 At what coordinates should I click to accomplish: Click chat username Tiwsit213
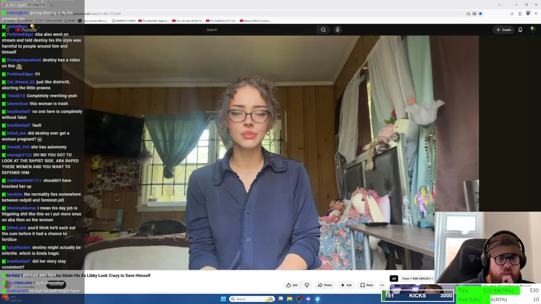pyautogui.click(x=16, y=96)
